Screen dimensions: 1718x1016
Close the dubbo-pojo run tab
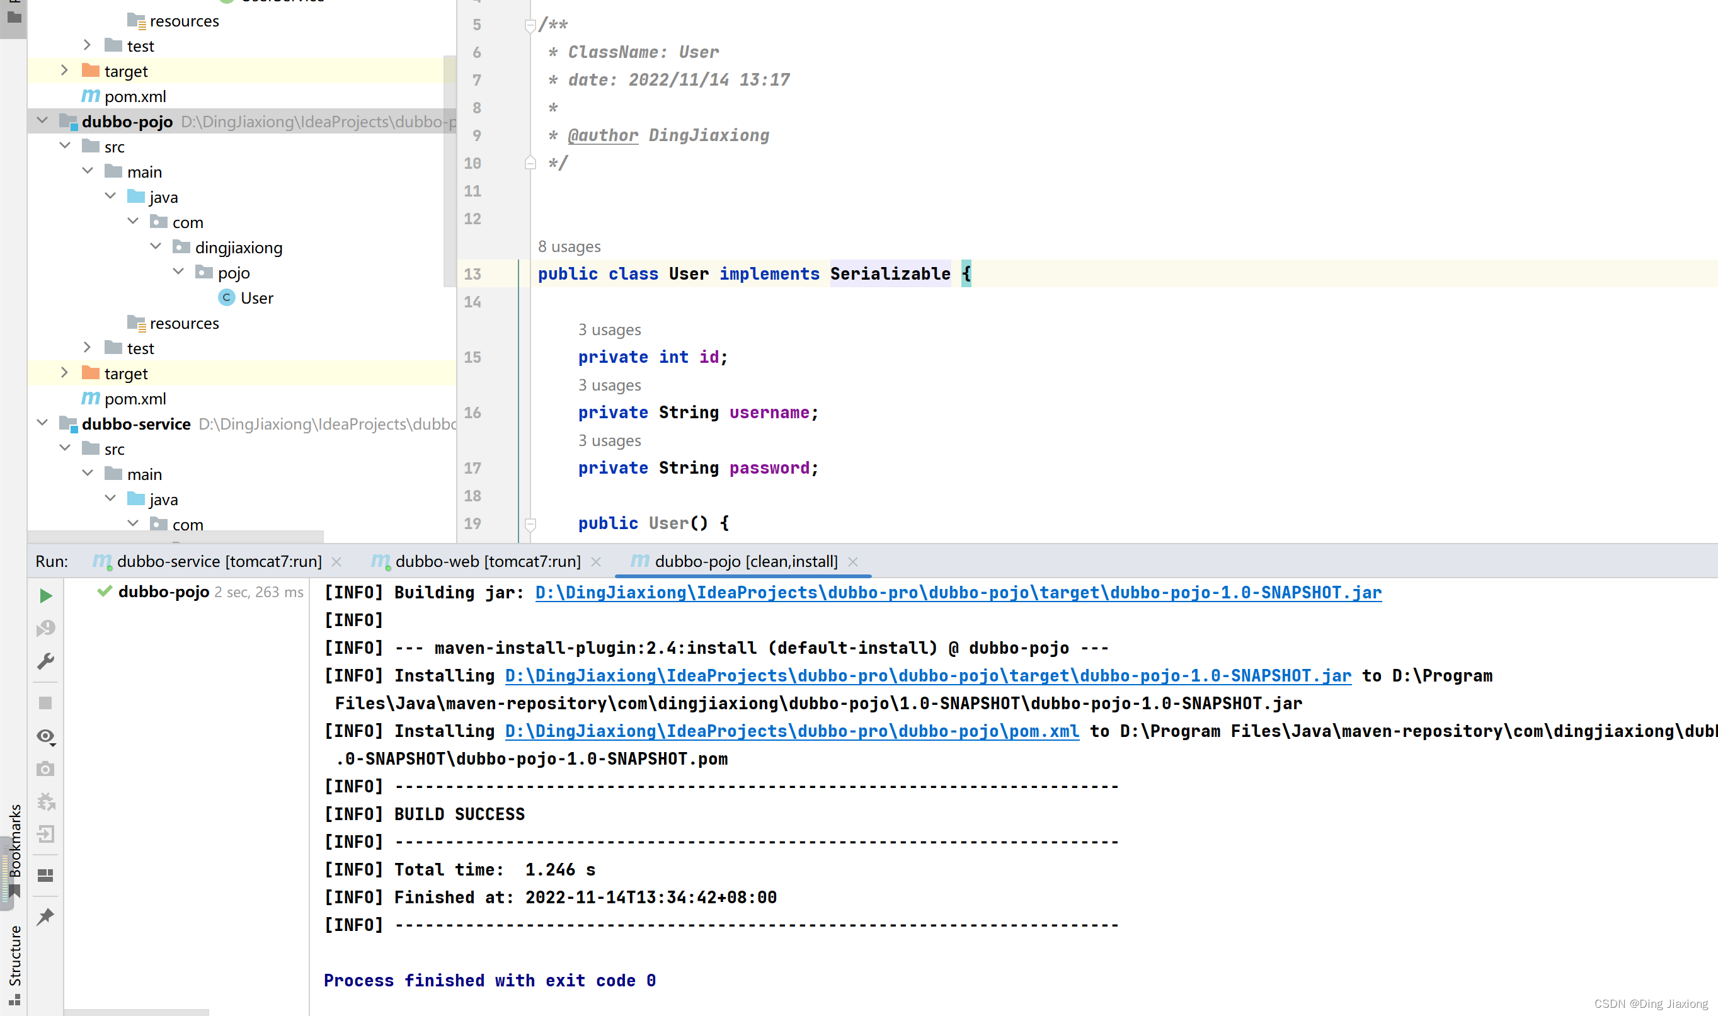(x=852, y=562)
